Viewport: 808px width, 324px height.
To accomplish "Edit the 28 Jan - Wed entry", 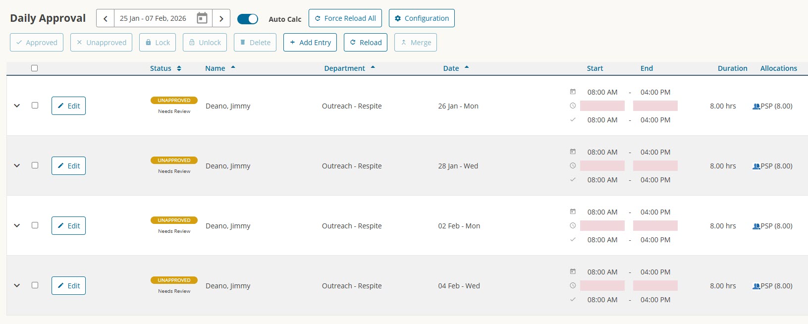I will 68,166.
